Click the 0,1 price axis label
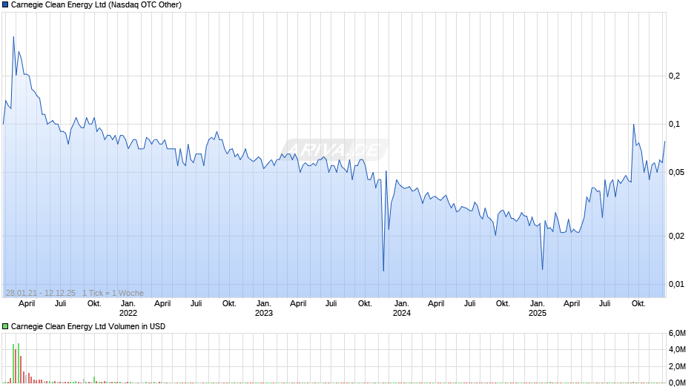Image resolution: width=697 pixels, height=390 pixels. tap(674, 124)
